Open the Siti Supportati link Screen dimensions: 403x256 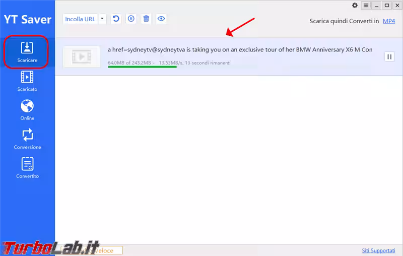click(378, 250)
